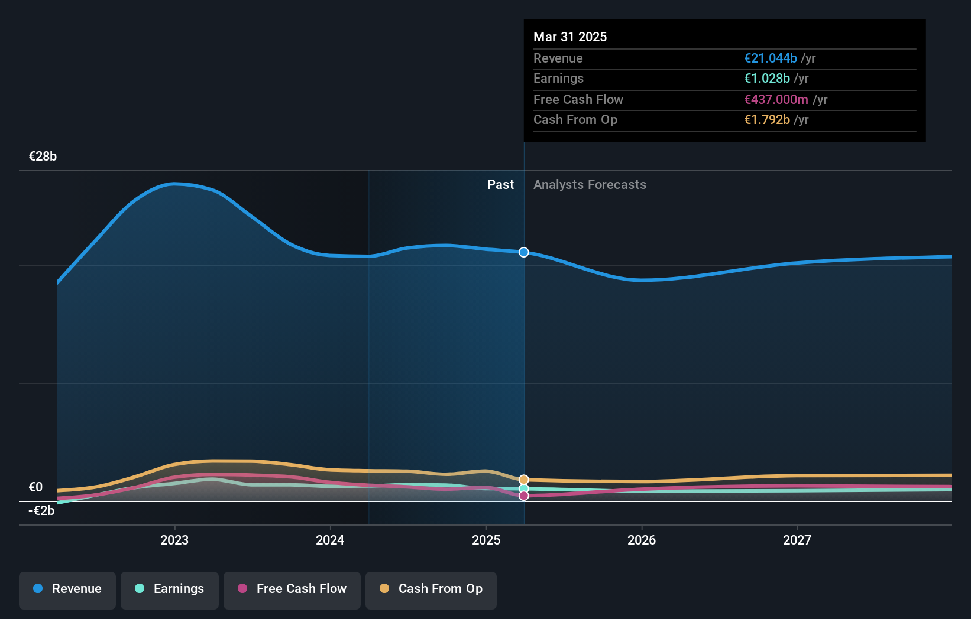Click the 'Free Cash Flow' label in tooltip

(x=578, y=100)
